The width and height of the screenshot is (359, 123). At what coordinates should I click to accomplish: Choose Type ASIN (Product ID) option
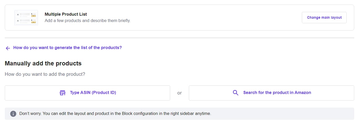point(93,93)
